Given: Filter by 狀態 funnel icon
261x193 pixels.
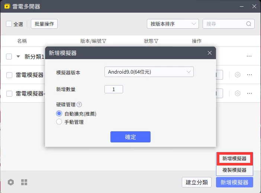Looking at the screenshot, I should (x=156, y=41).
